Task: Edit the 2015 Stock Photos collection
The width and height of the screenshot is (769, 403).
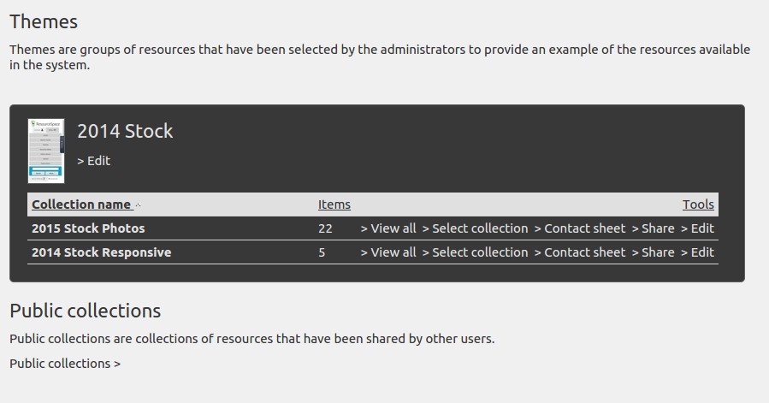Action: [697, 228]
